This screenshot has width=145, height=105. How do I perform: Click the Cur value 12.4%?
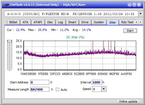point(21,30)
